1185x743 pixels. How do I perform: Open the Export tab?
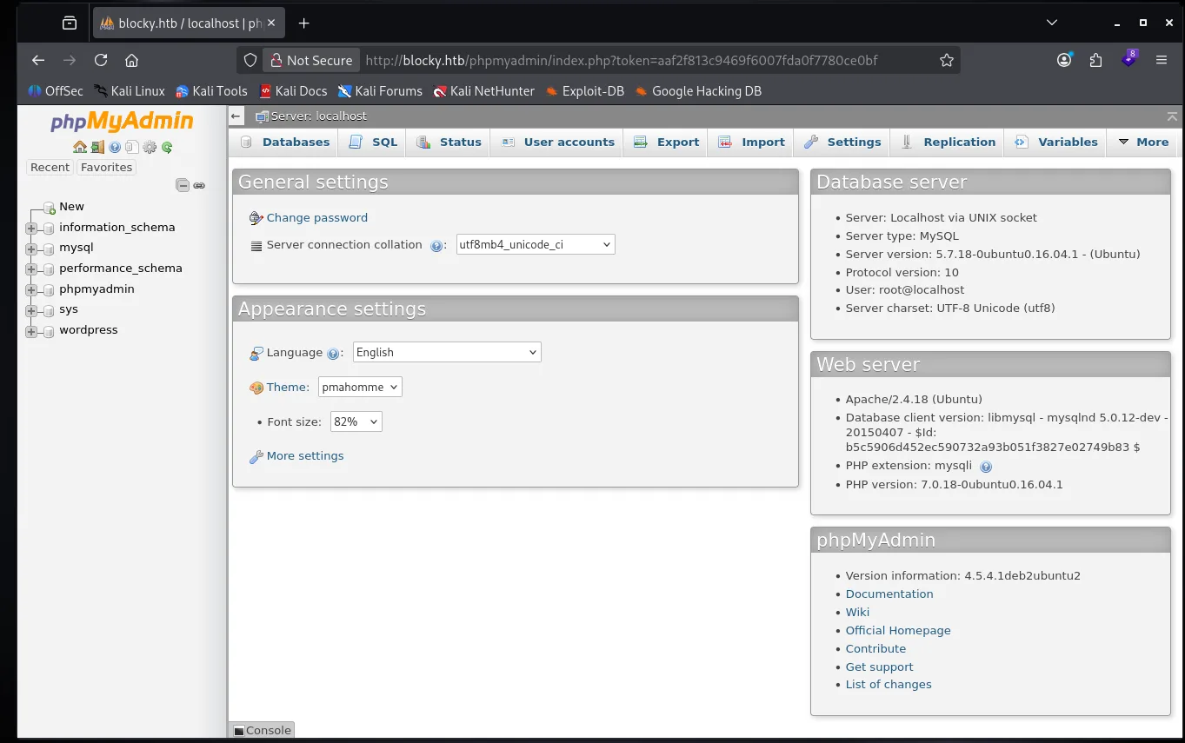666,142
